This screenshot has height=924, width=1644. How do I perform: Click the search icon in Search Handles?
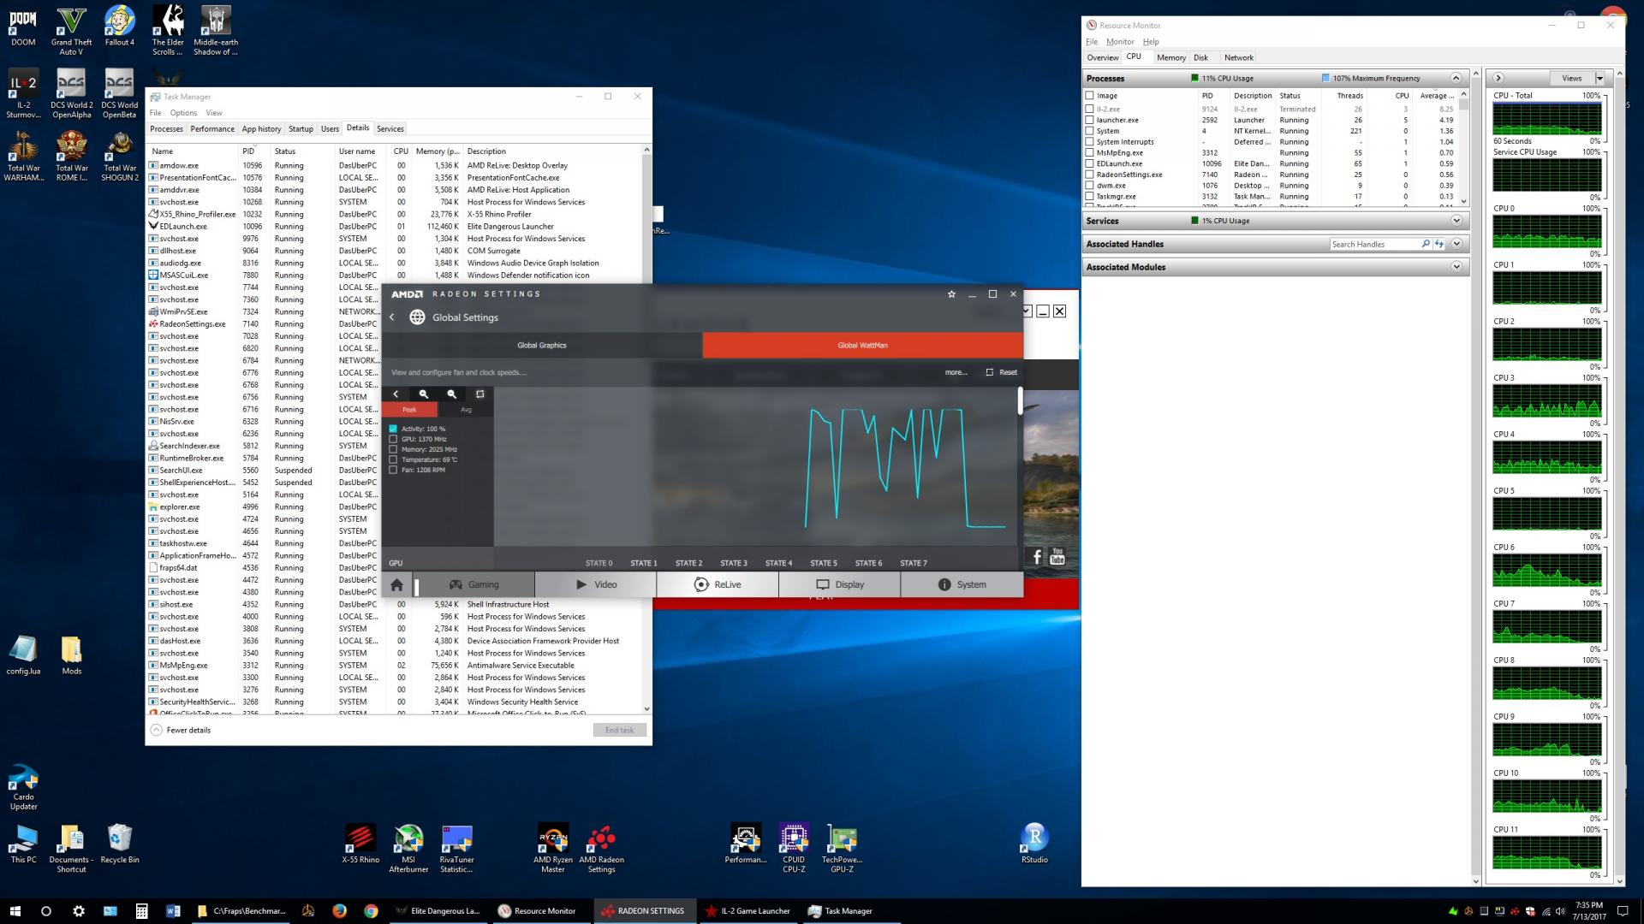(x=1426, y=244)
